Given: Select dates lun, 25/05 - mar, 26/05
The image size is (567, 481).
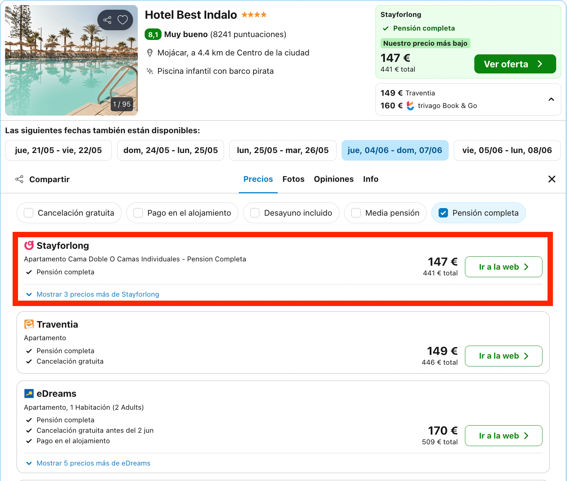Looking at the screenshot, I should click(x=283, y=150).
